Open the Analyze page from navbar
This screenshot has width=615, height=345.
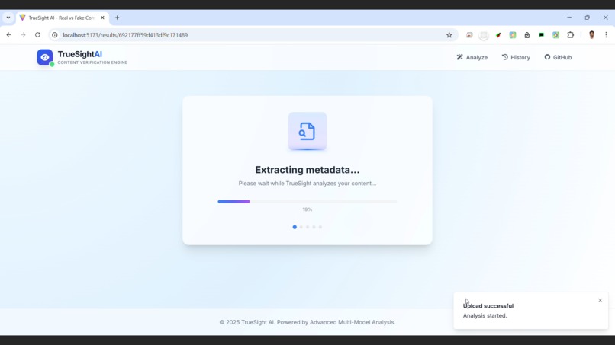pos(472,57)
